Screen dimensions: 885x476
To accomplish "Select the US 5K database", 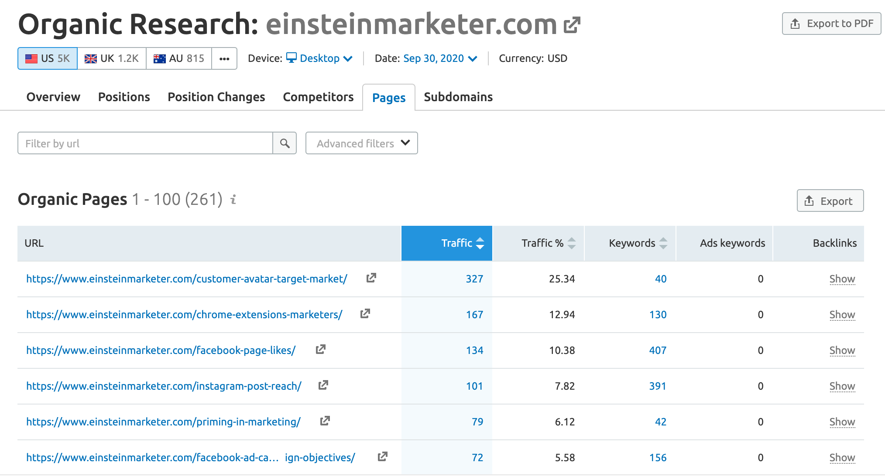I will (48, 58).
